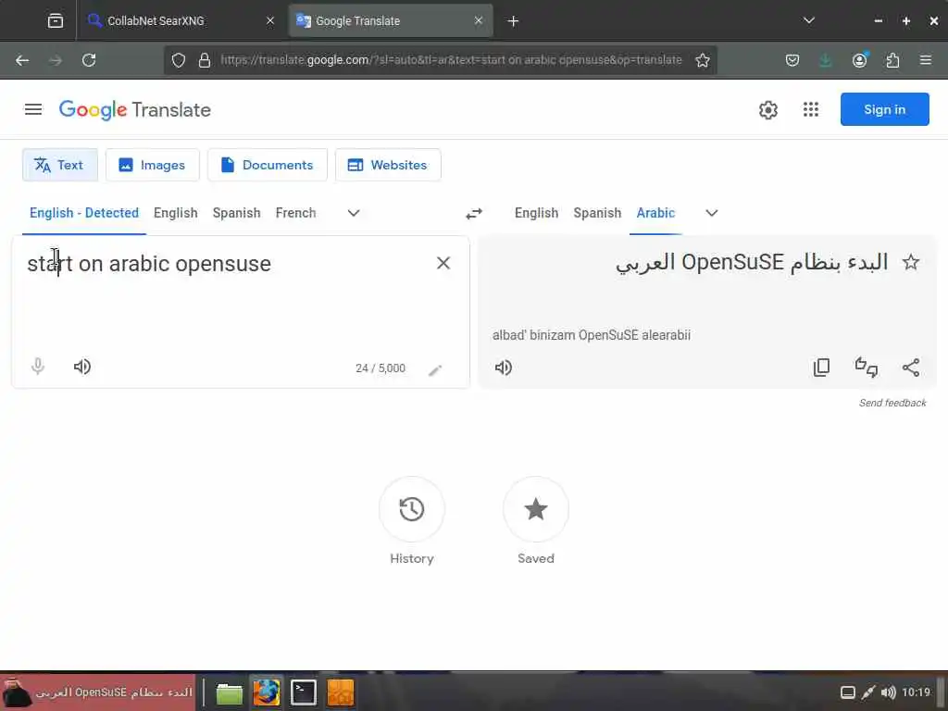
Task: Bookmark this page with the star
Action: point(702,60)
